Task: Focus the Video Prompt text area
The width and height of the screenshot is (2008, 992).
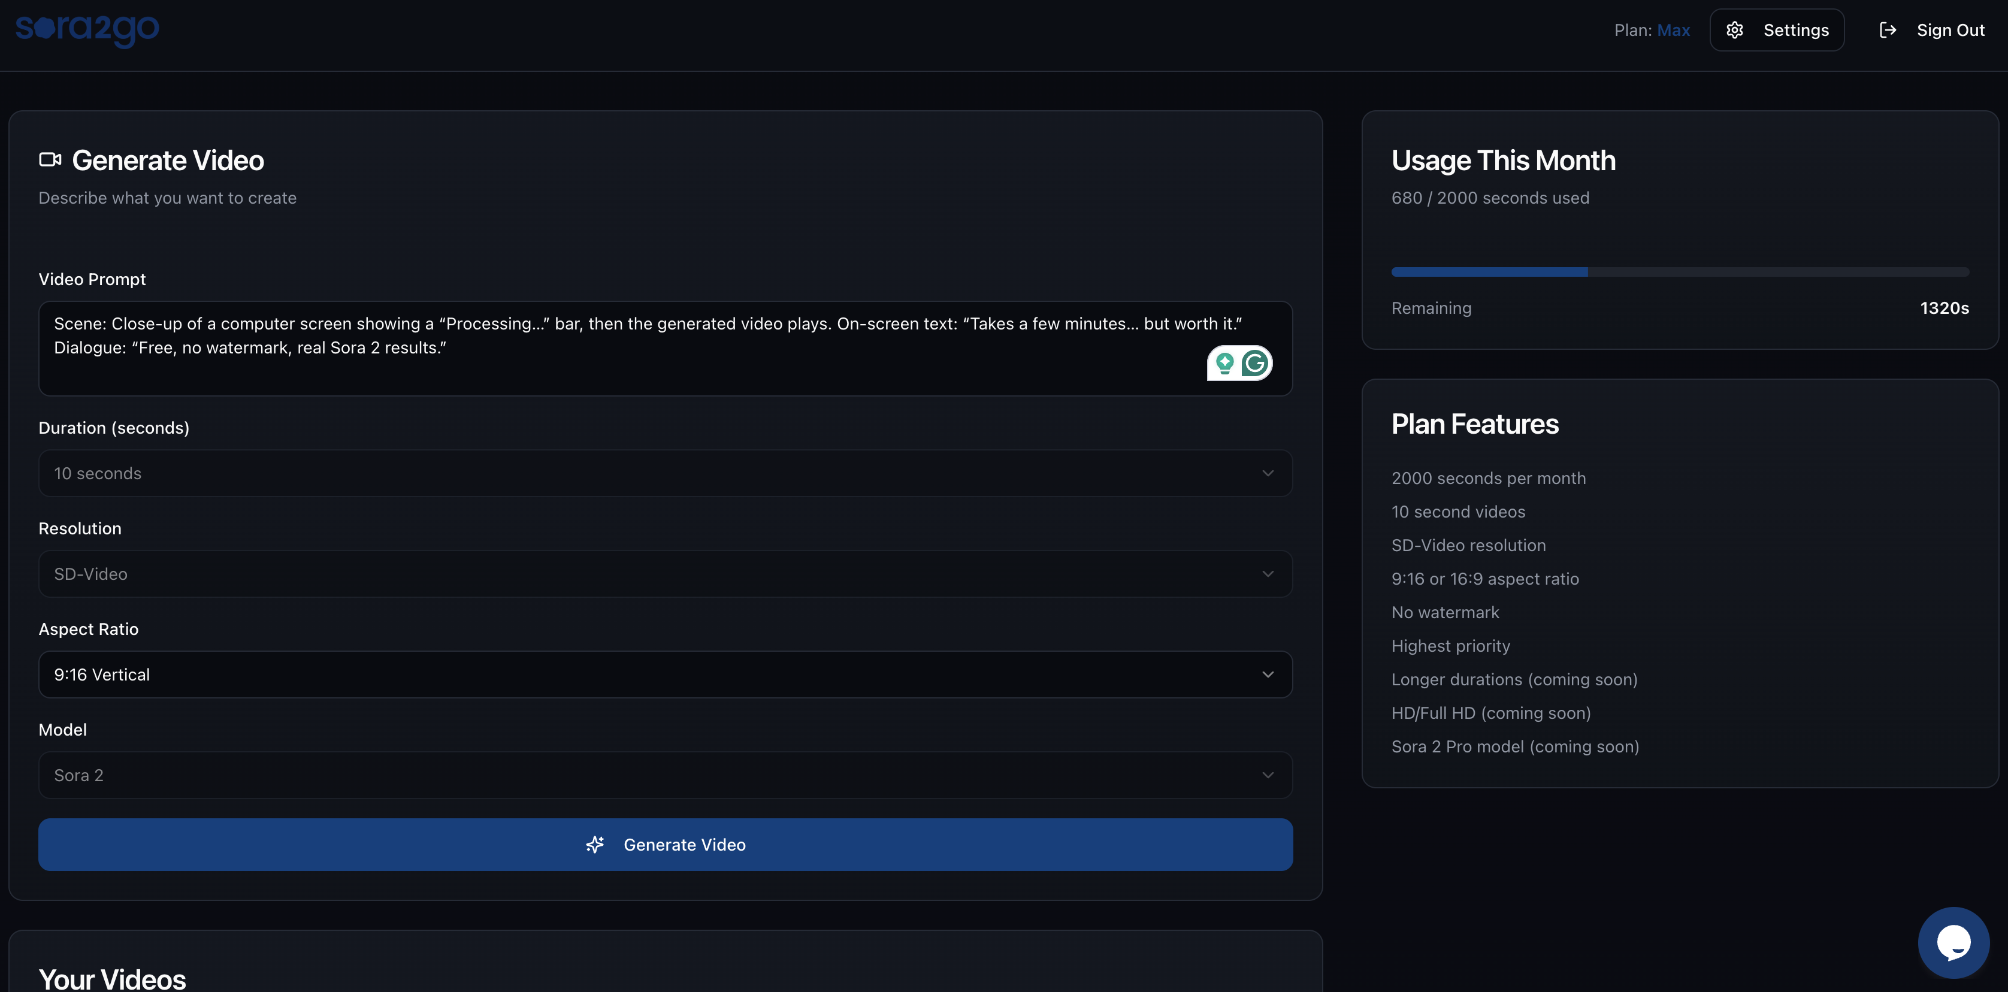Action: coord(624,366)
